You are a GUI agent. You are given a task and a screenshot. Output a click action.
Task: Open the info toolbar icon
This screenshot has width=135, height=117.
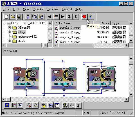[x=91, y=17]
